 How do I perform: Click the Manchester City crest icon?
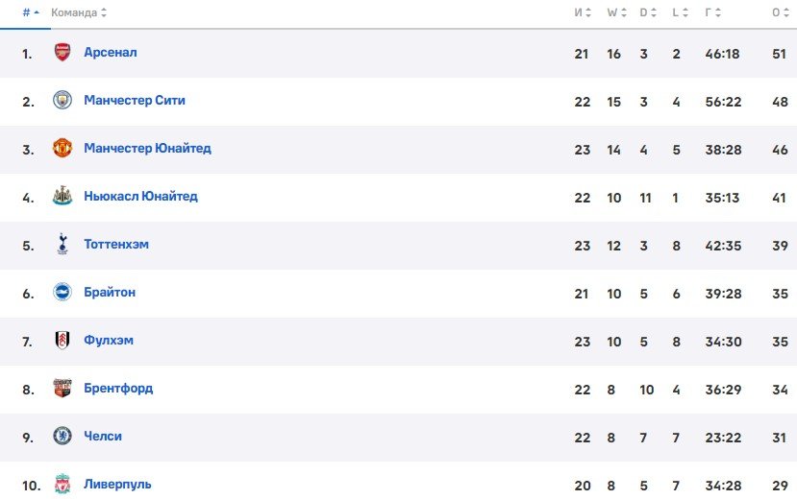tap(62, 101)
